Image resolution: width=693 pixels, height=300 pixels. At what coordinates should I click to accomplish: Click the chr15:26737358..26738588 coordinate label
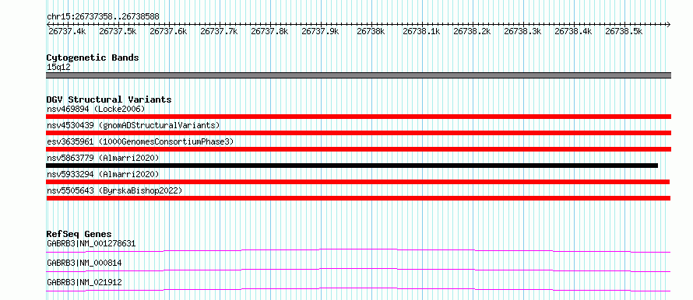click(103, 17)
